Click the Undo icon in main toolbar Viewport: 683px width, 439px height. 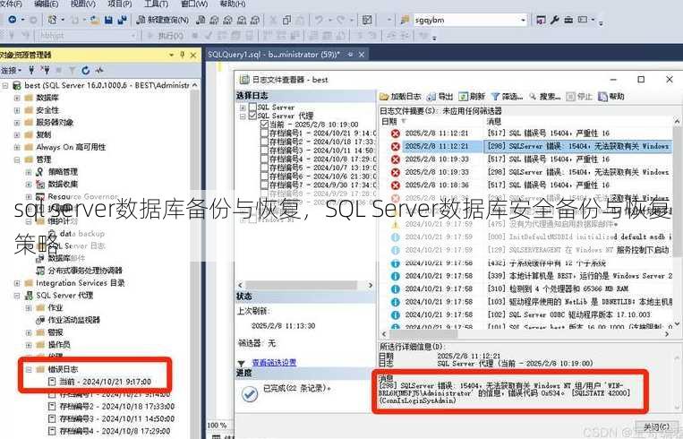click(320, 20)
